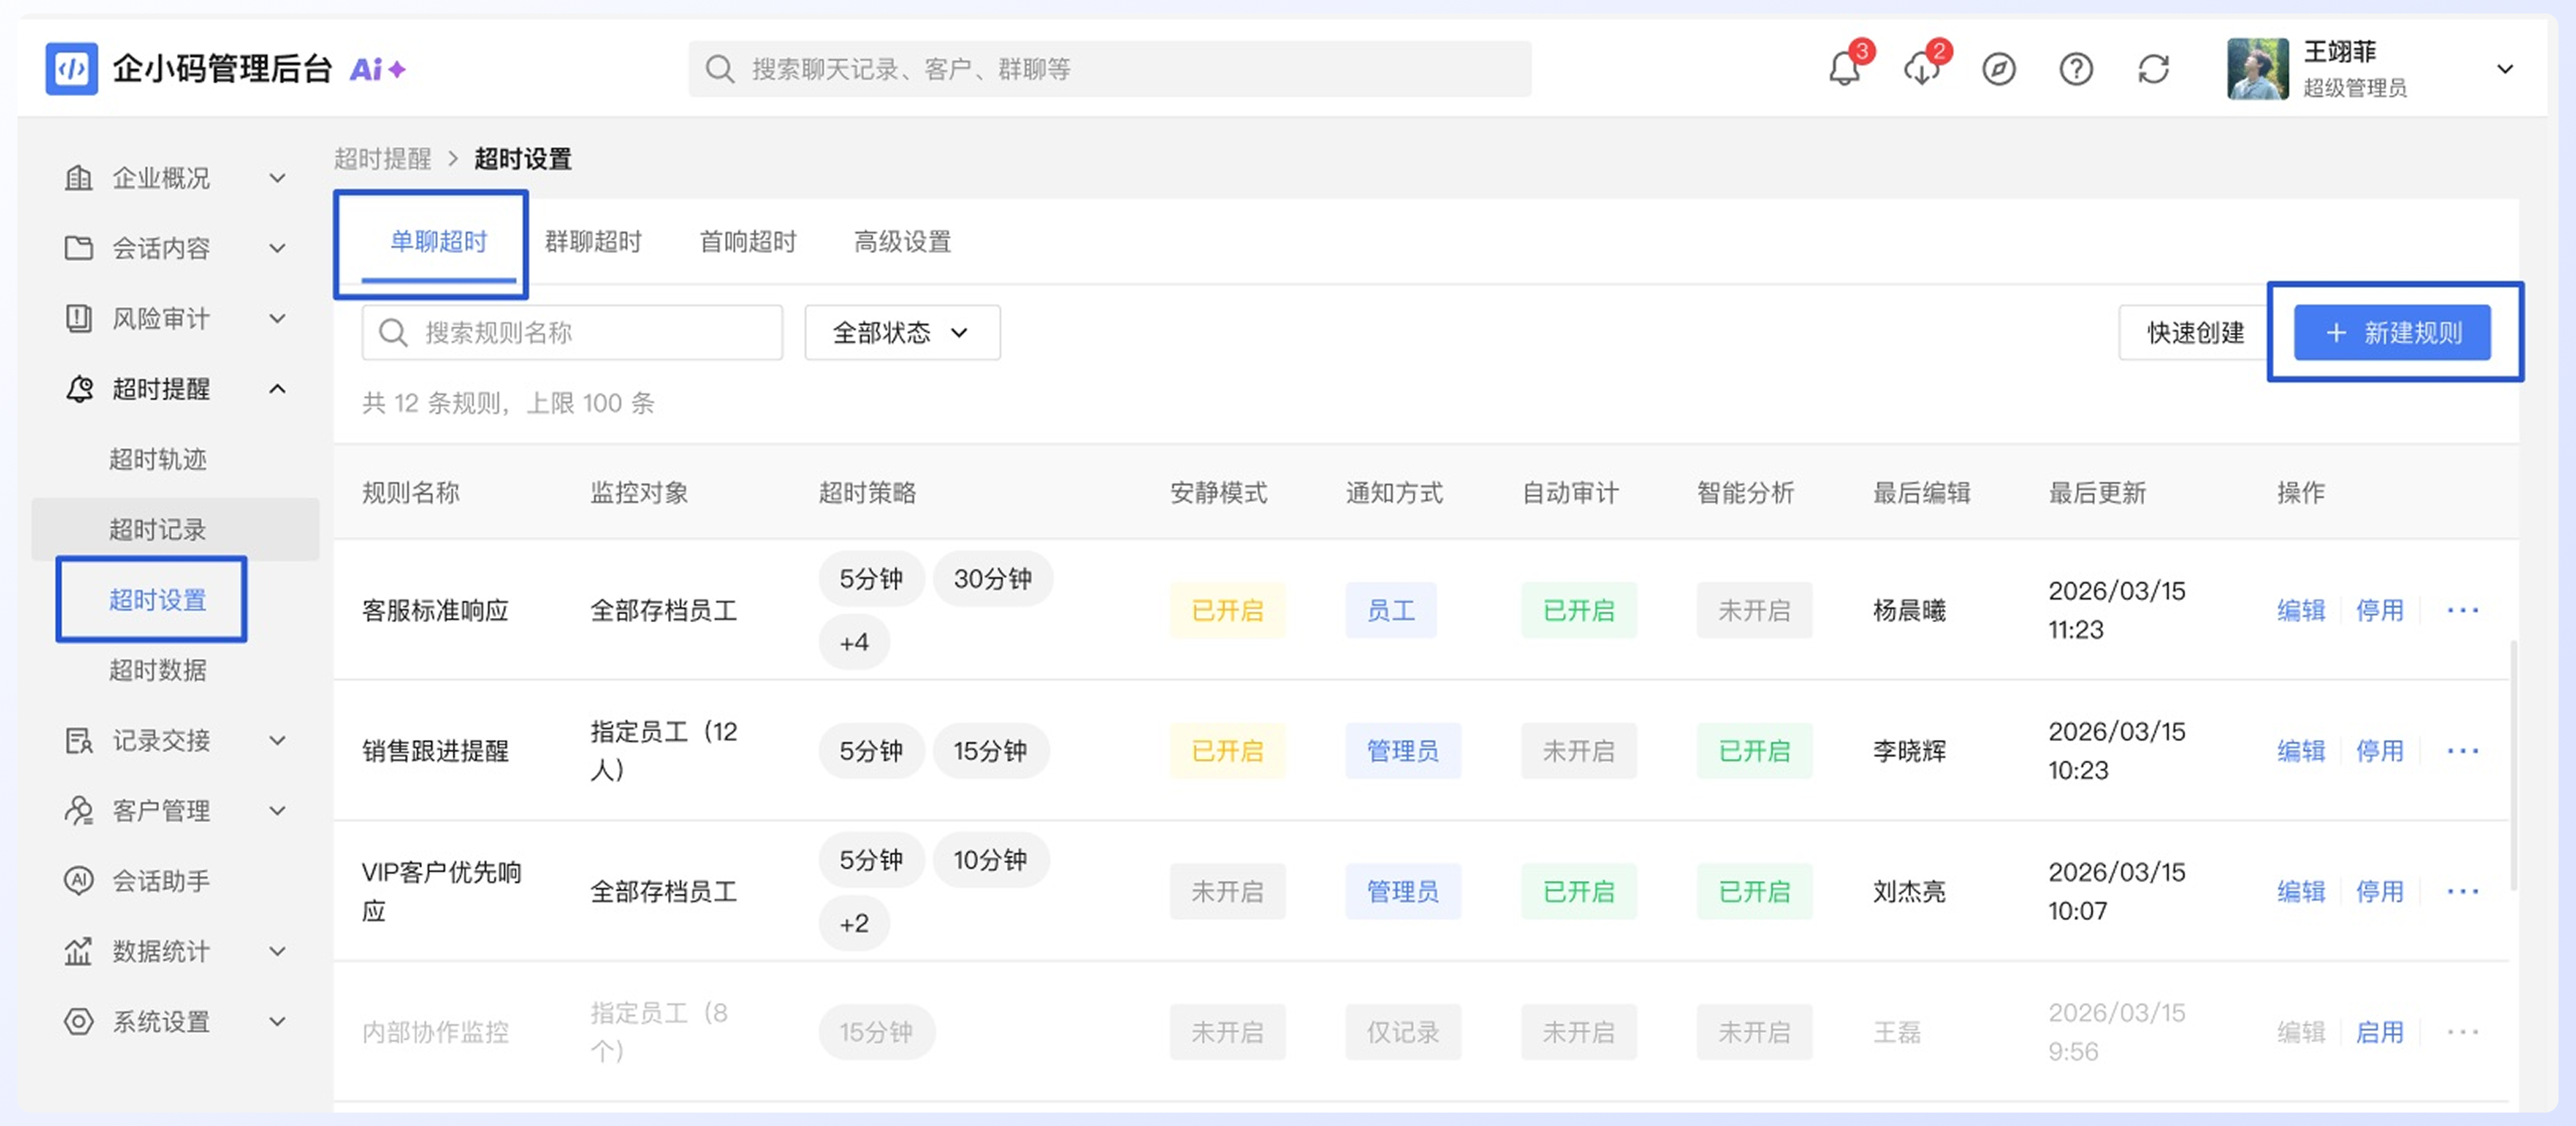Click the compass navigation icon
The width and height of the screenshot is (2576, 1126).
pyautogui.click(x=1998, y=69)
